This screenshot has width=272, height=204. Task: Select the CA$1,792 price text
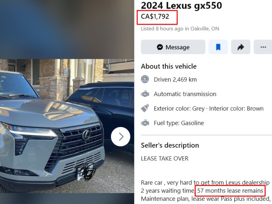[155, 16]
